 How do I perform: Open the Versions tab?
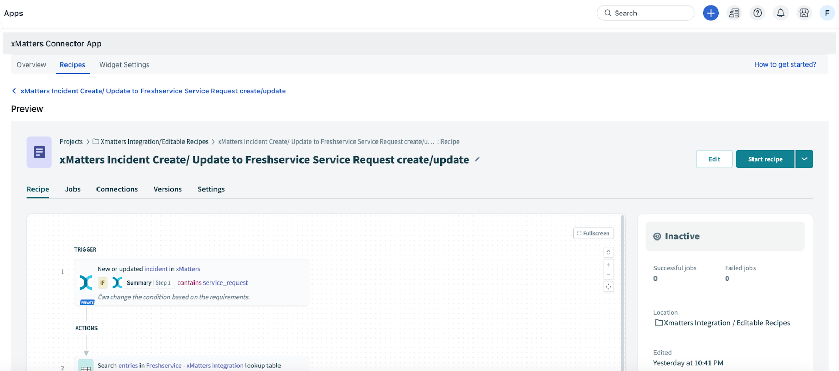click(x=168, y=189)
